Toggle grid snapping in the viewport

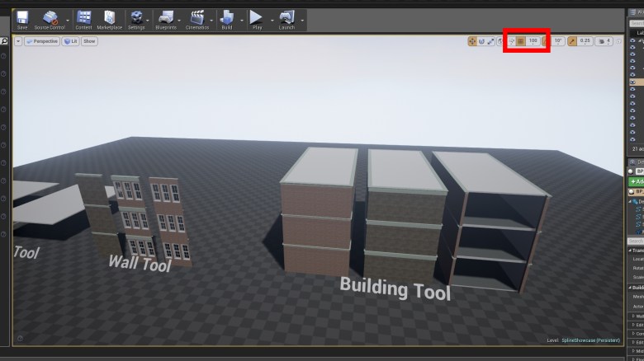(520, 40)
